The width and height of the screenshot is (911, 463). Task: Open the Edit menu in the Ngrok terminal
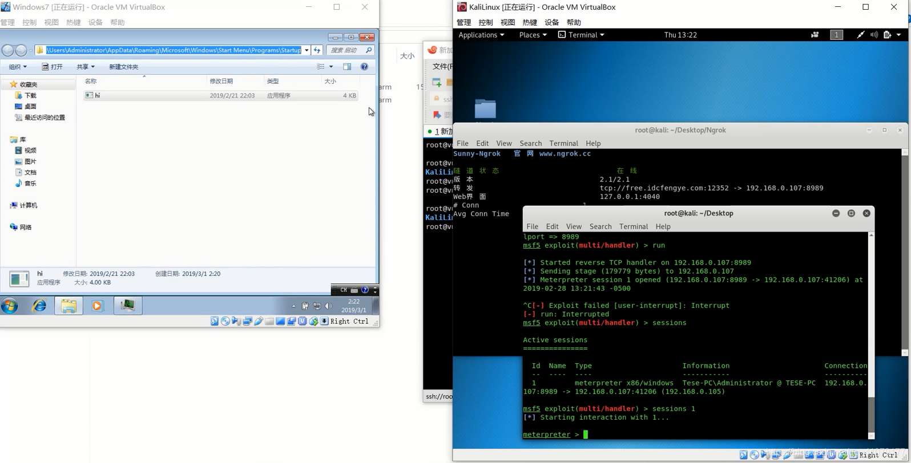(482, 143)
